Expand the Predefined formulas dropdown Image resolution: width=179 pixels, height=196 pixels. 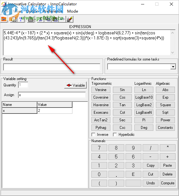click(173, 67)
